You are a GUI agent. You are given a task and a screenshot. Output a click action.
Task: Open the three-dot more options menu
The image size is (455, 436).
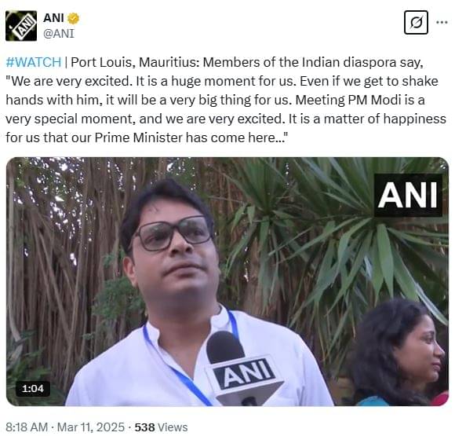pyautogui.click(x=442, y=22)
